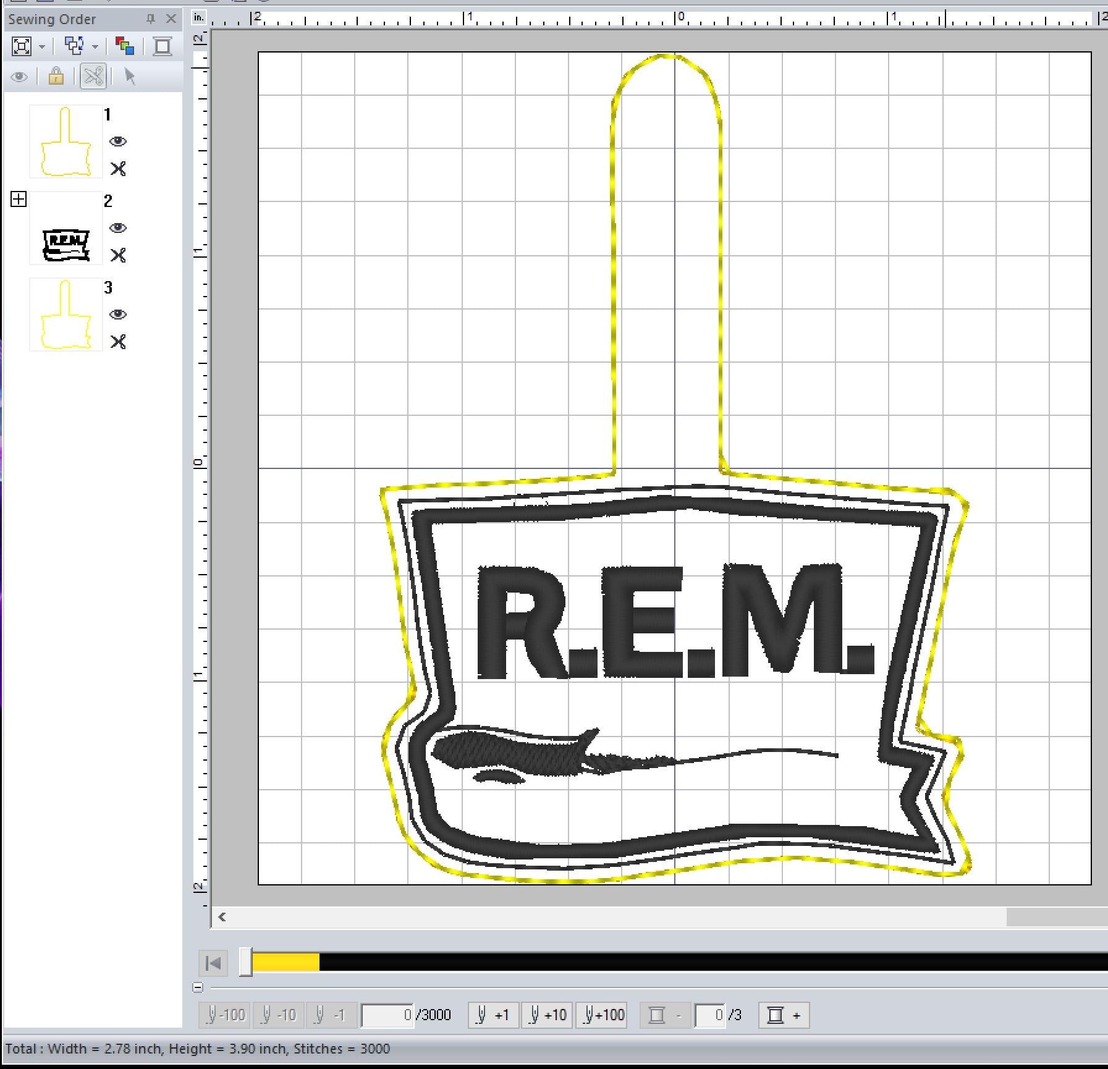
Task: Click the needle +1 stitch button
Action: 493,1015
